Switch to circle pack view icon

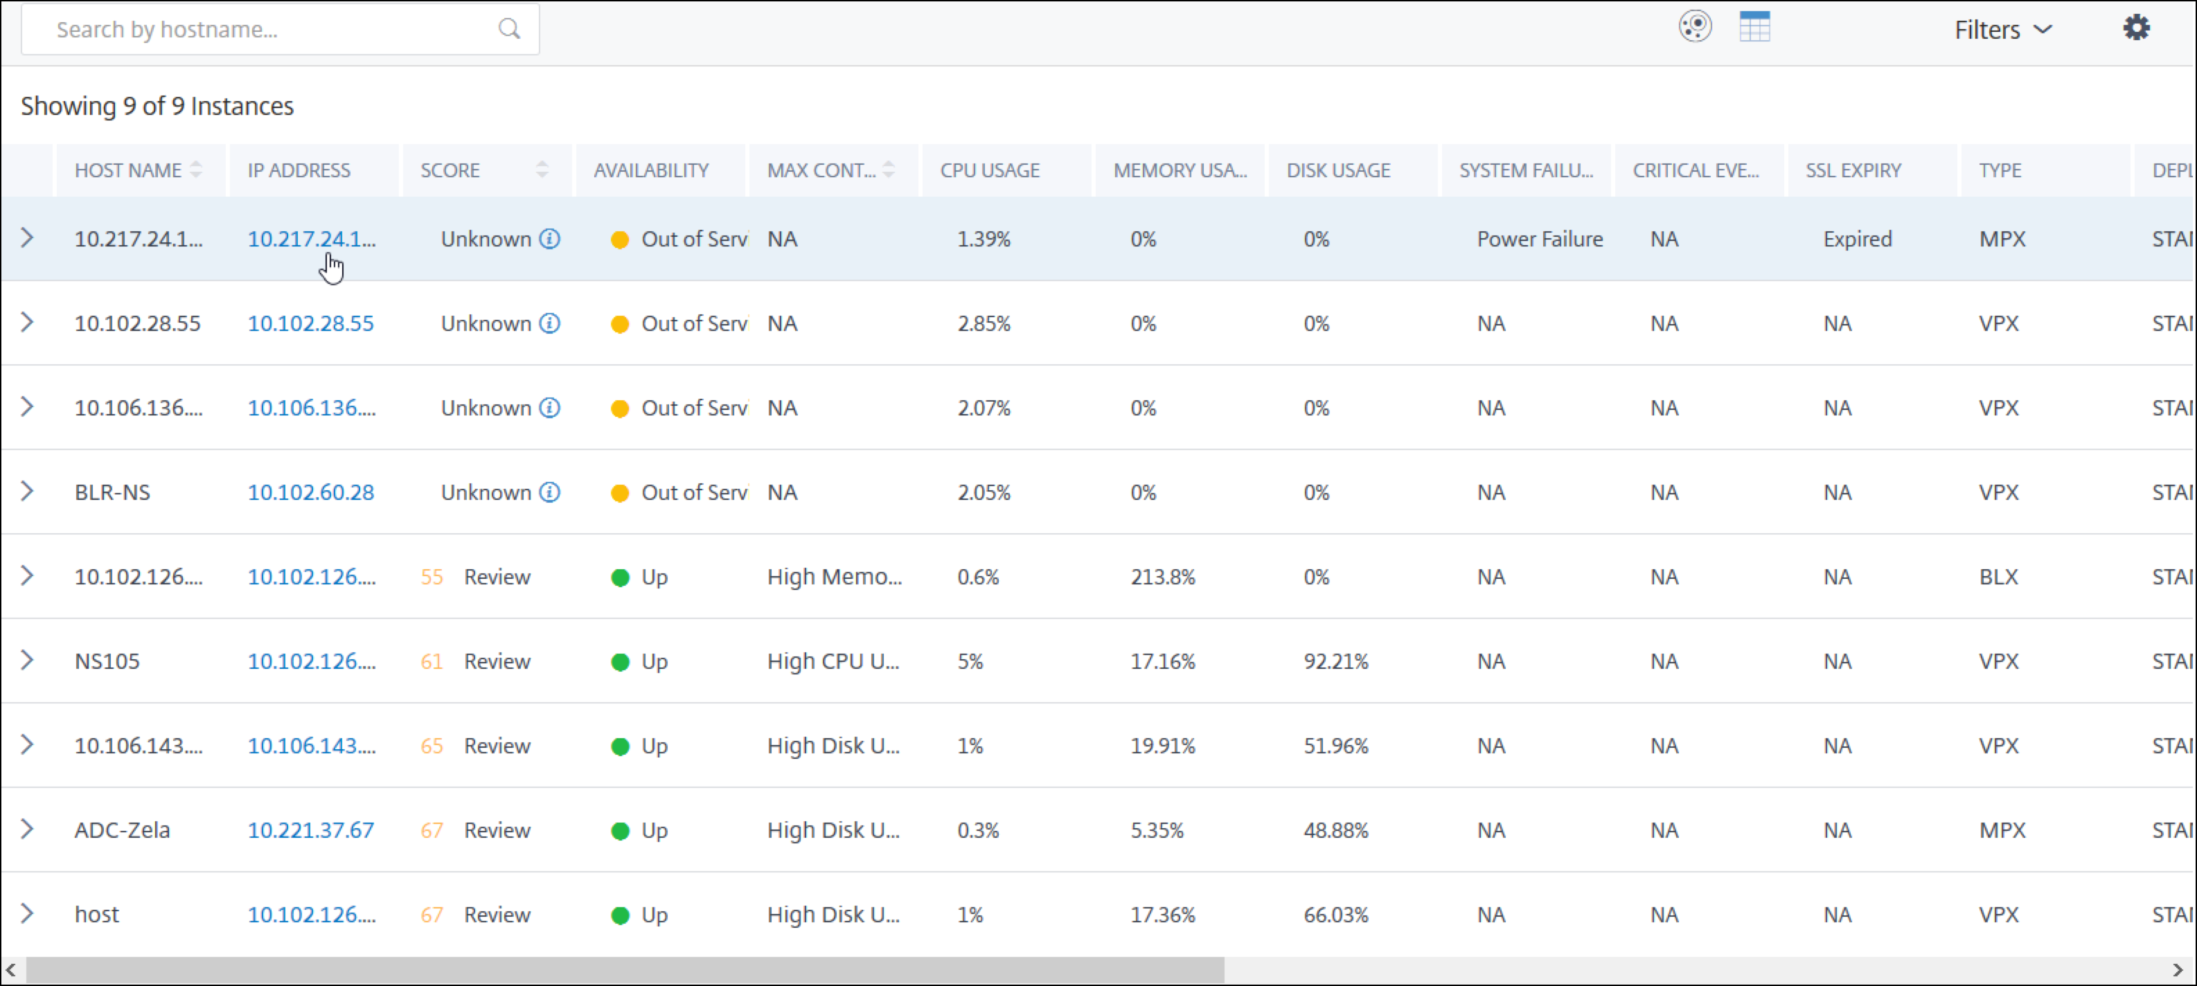click(1695, 26)
